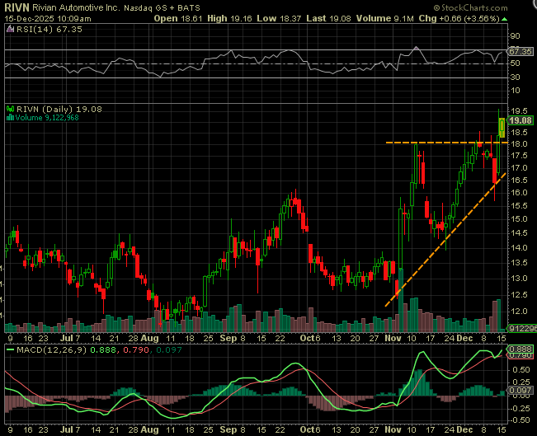Click the 19.08 last-price tag on price axis
The height and width of the screenshot is (436, 537).
pyautogui.click(x=521, y=120)
